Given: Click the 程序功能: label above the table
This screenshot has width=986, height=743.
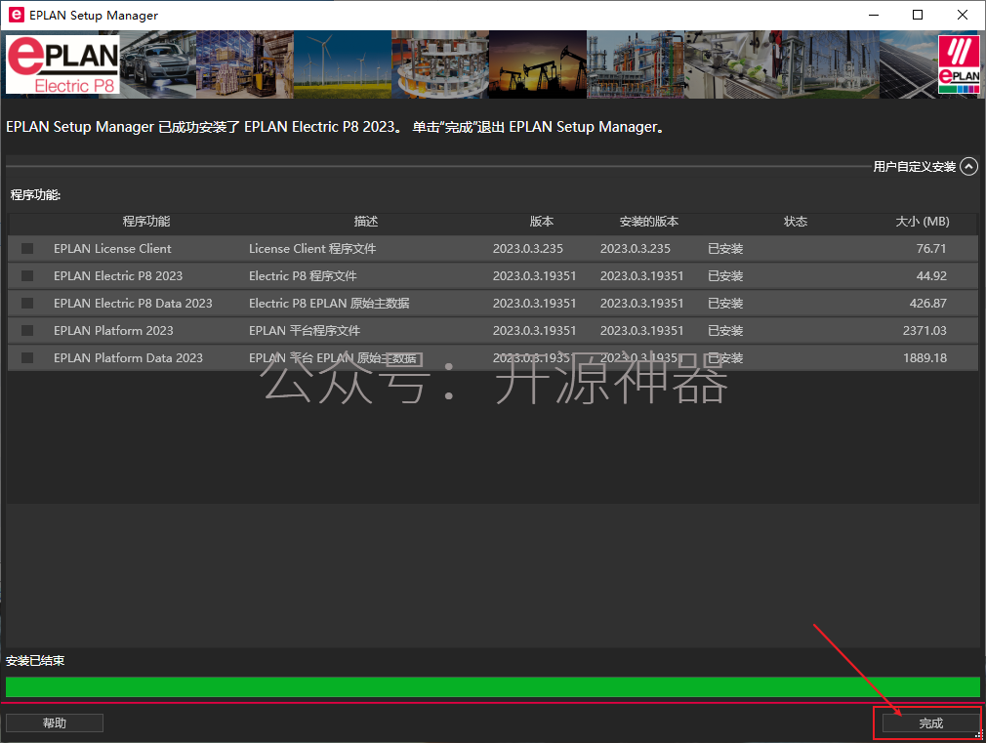Looking at the screenshot, I should [x=36, y=195].
